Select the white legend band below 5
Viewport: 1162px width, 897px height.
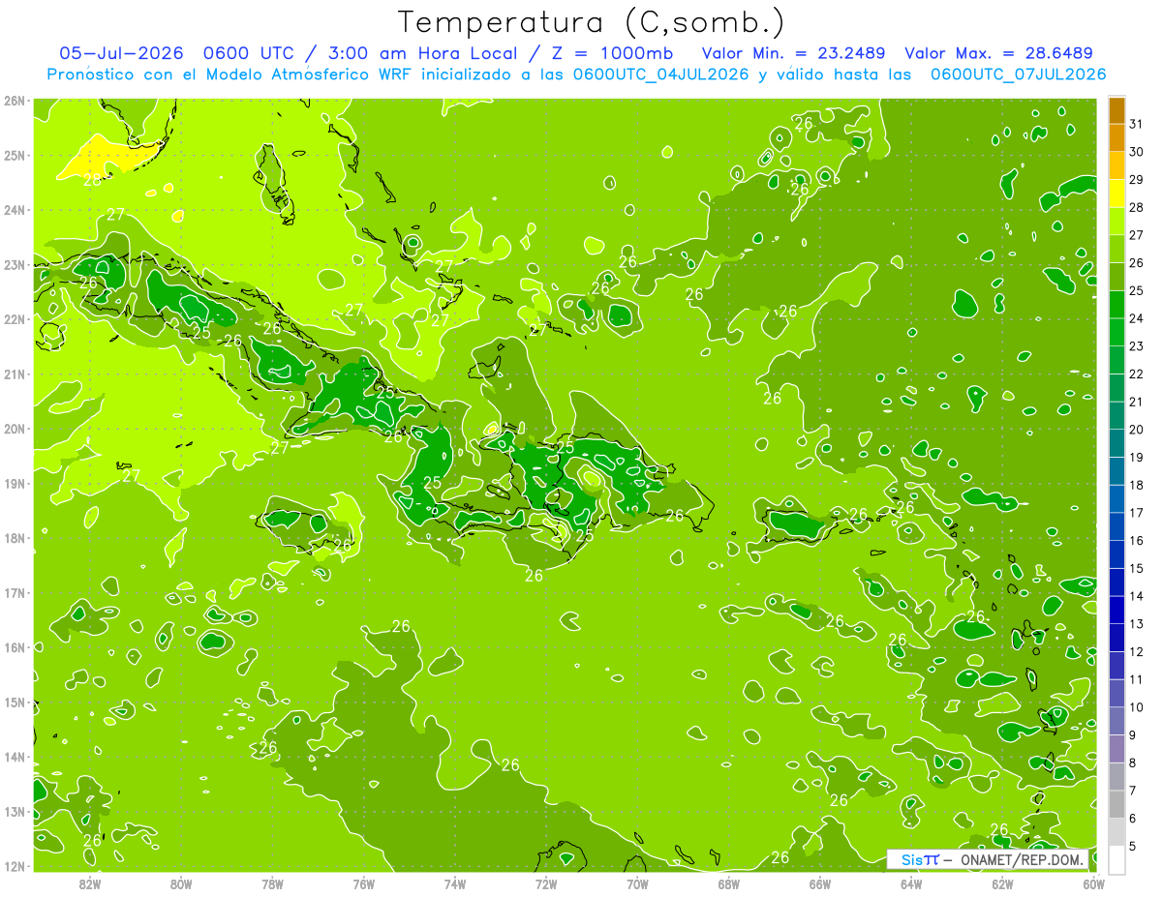(x=1116, y=859)
